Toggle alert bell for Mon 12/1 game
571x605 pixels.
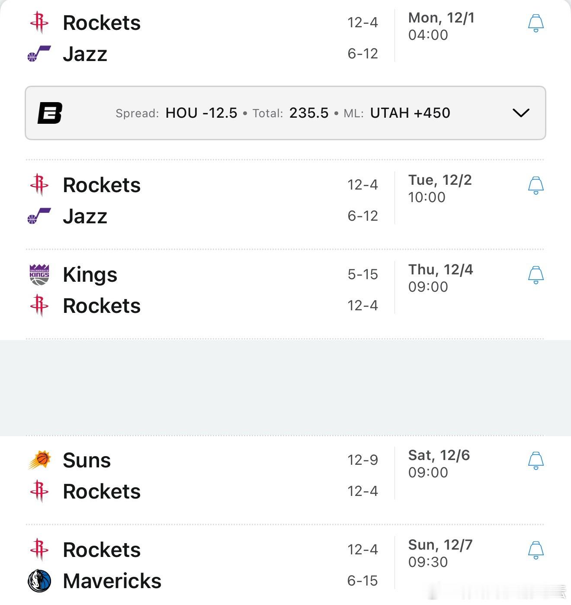point(536,23)
